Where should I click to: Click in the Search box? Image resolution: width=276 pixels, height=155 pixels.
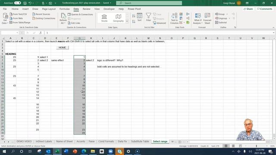coord(149,3)
